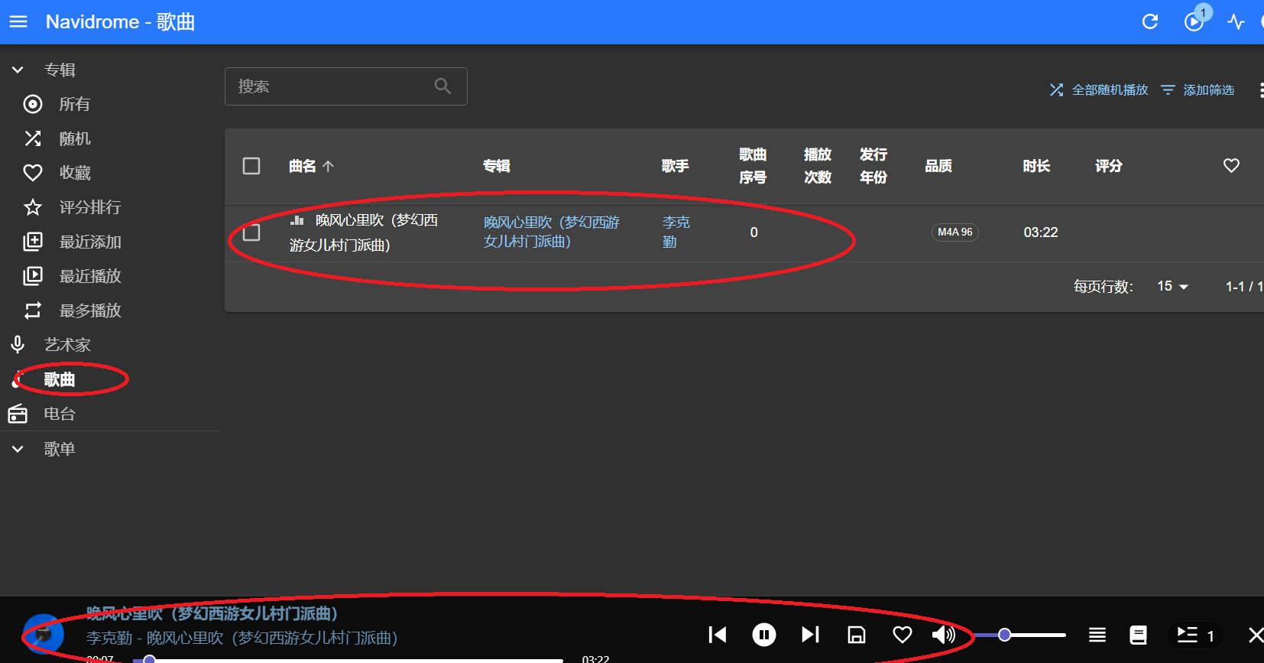1264x663 pixels.
Task: Go to 艺术家 in the sidebar
Action: tap(67, 345)
